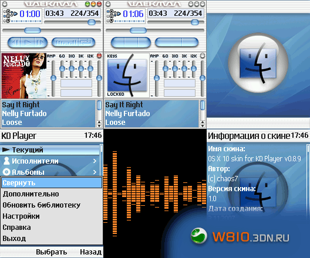The height and width of the screenshot is (258, 310).
Task: Click the 'Say It Right' title in 01:00 player
Action: pyautogui.click(x=21, y=105)
